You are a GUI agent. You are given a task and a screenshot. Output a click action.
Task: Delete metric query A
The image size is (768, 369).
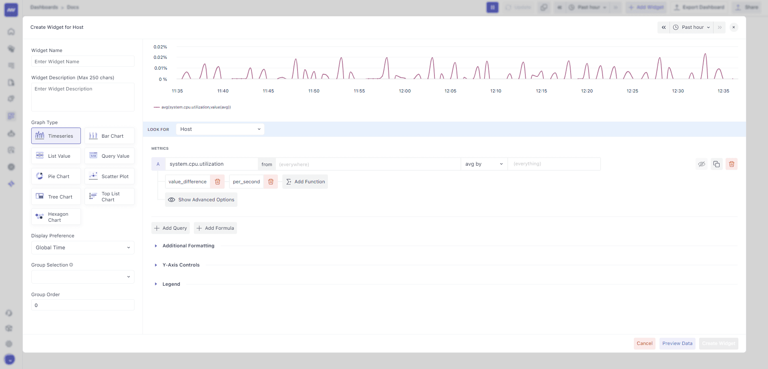732,164
